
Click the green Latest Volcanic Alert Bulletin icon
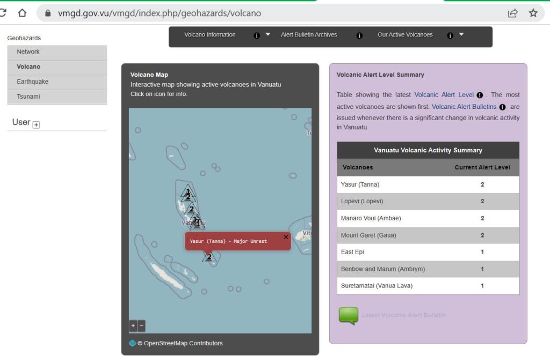pos(348,316)
